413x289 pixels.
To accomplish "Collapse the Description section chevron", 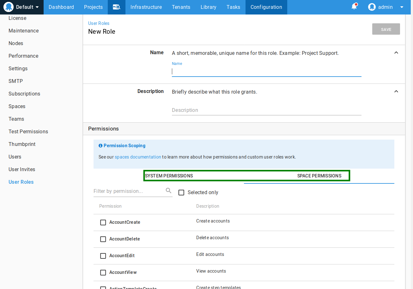I will click(x=396, y=91).
